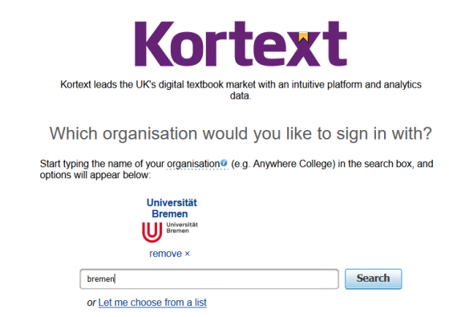Remove the saved Universität Bremen organisation

click(x=169, y=254)
